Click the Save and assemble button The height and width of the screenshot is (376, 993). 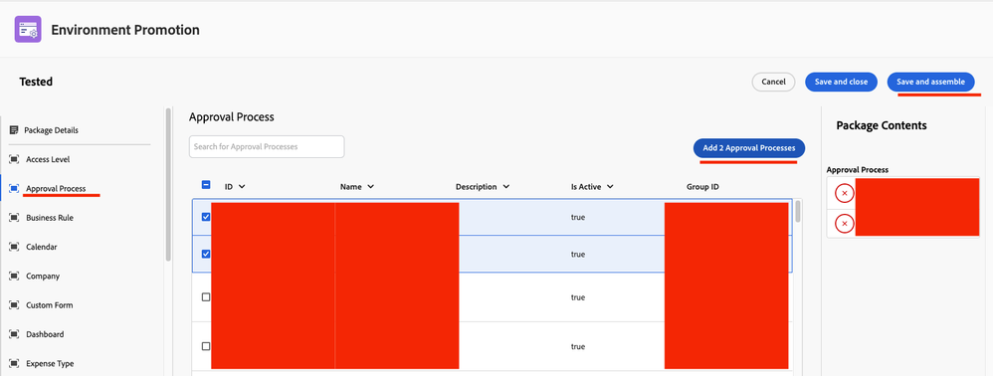pos(931,82)
